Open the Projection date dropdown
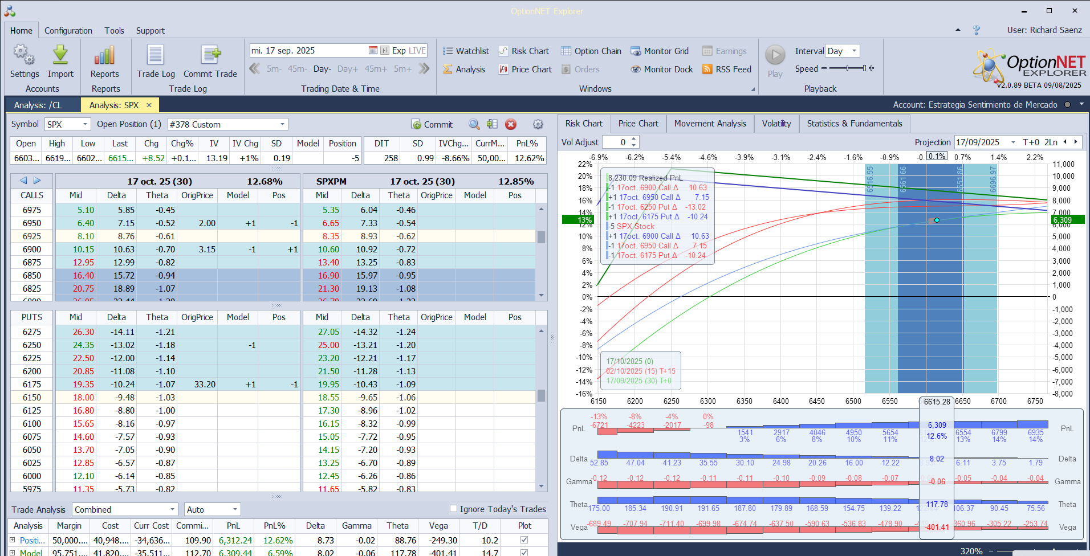This screenshot has height=556, width=1090. point(1013,142)
